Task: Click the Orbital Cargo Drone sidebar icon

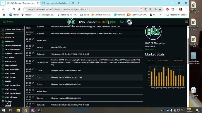Action: pyautogui.click(x=3, y=45)
